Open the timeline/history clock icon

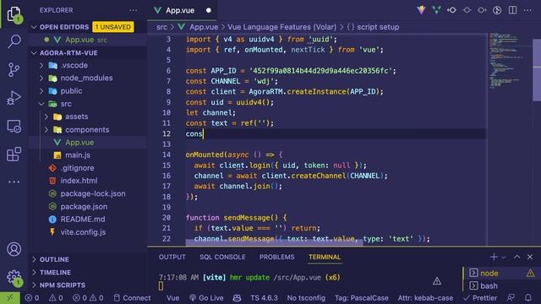(x=497, y=10)
